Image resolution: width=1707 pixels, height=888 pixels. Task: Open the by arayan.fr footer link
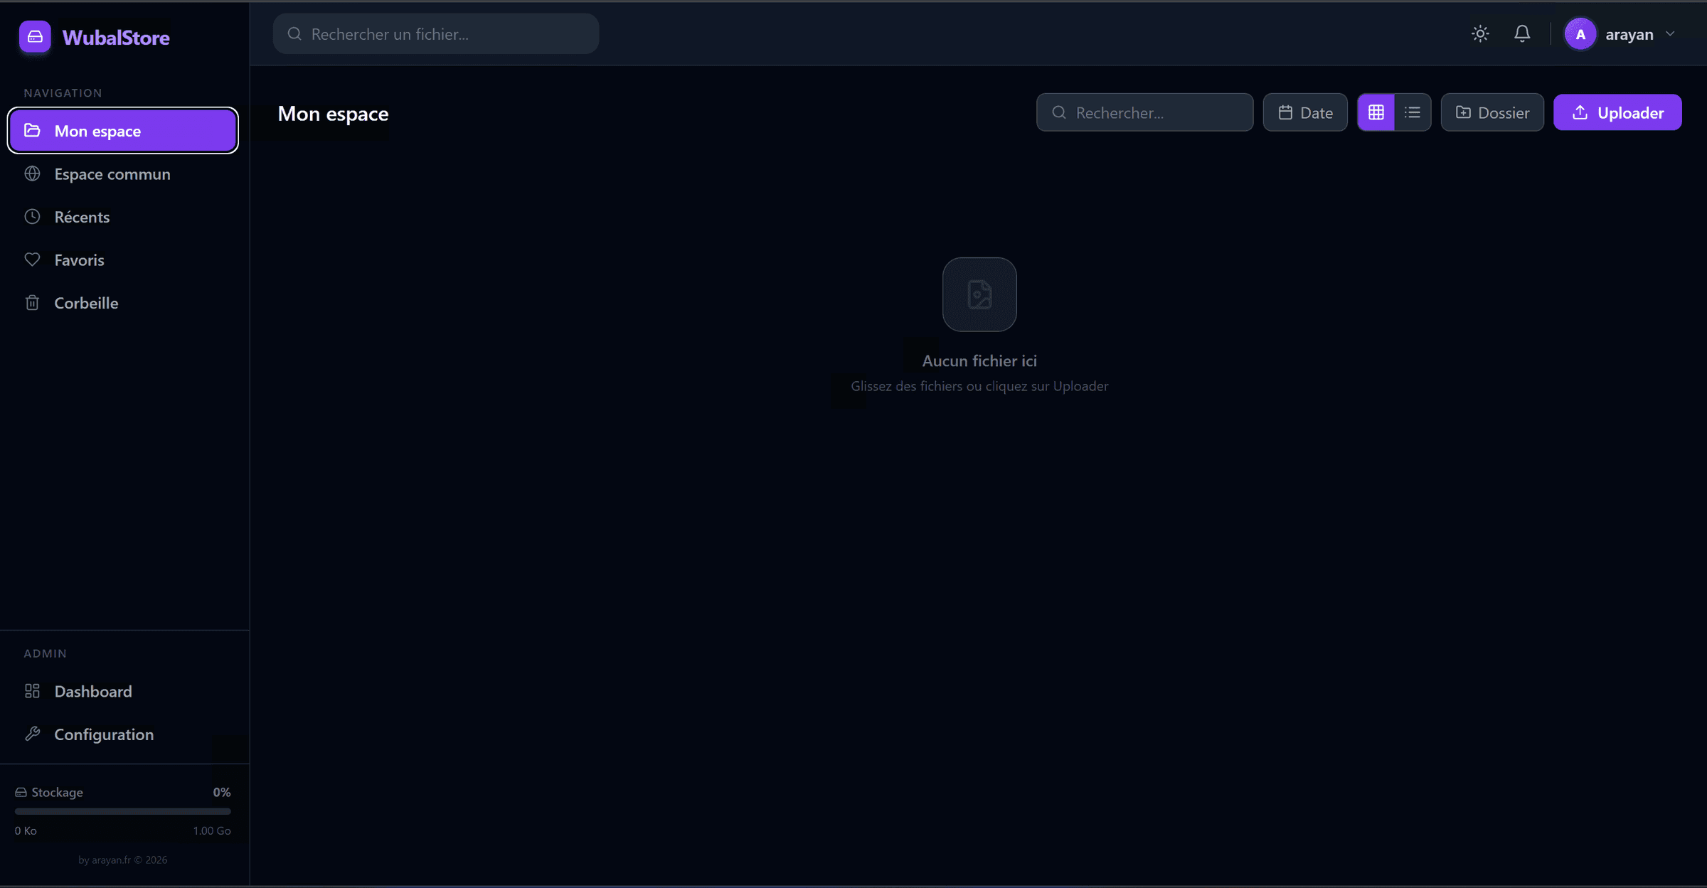(123, 860)
